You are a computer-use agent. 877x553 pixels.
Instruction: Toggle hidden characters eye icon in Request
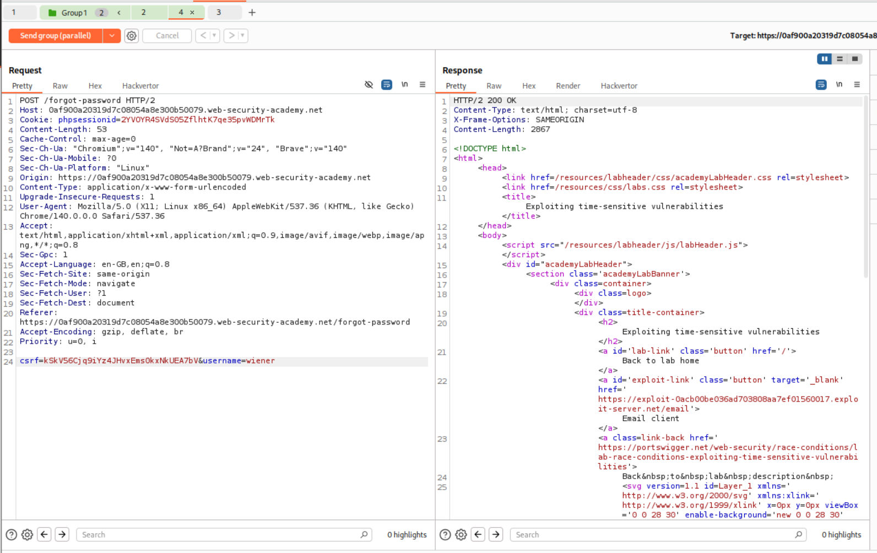(369, 85)
